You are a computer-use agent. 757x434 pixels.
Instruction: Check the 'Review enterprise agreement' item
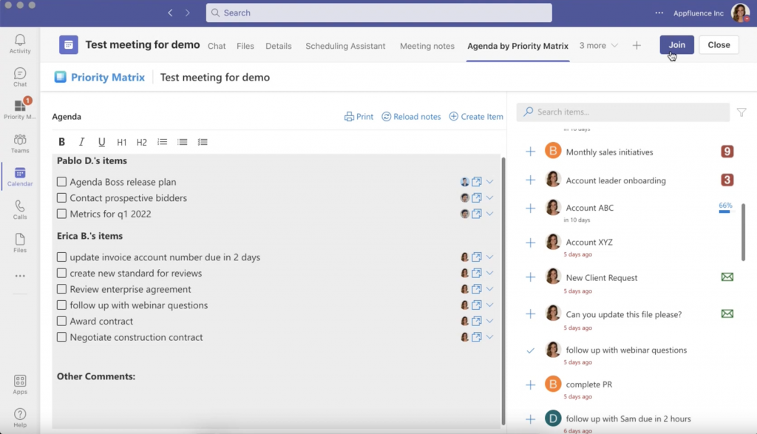(62, 289)
